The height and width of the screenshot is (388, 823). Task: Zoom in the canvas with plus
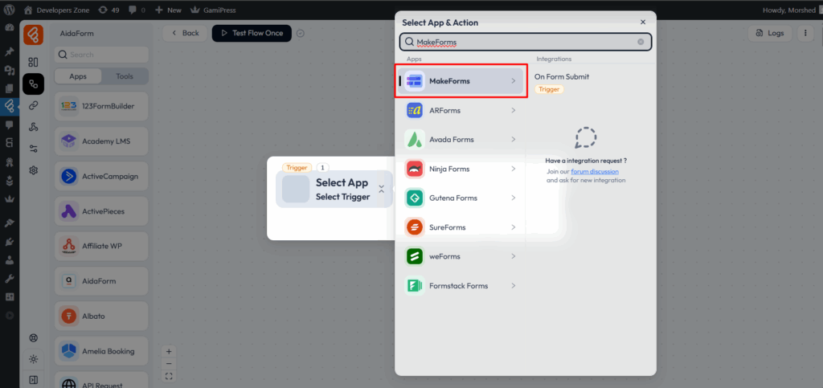pyautogui.click(x=169, y=351)
